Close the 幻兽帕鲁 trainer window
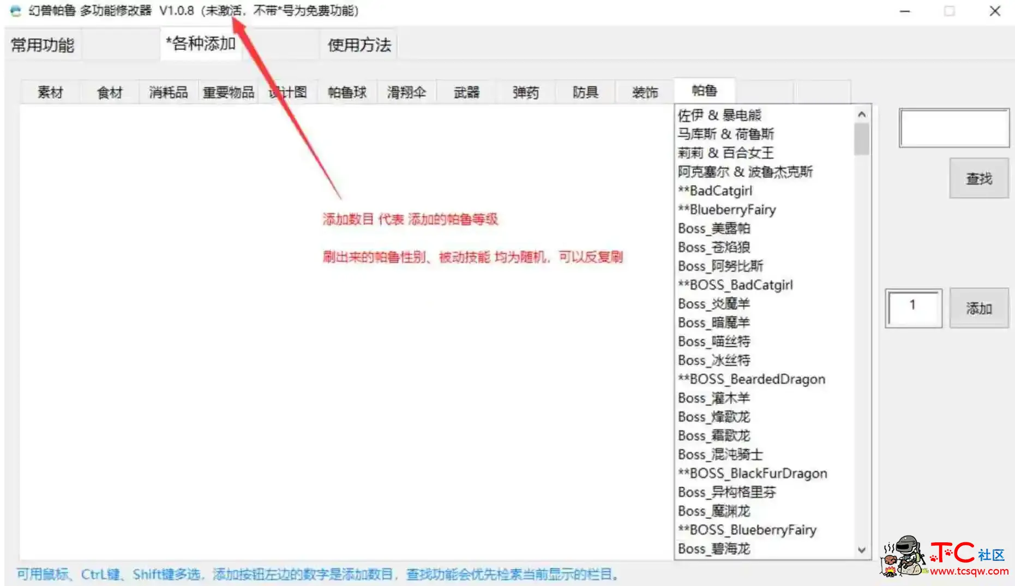1015x586 pixels. point(995,11)
